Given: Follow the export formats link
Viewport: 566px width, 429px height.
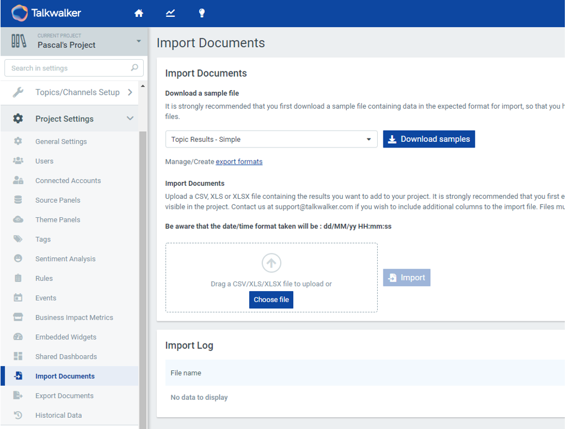Looking at the screenshot, I should pos(239,162).
